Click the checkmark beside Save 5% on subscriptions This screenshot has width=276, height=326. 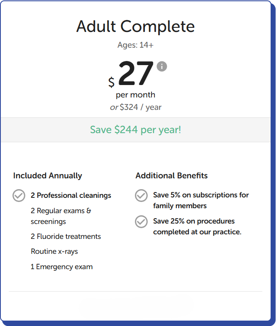click(141, 195)
